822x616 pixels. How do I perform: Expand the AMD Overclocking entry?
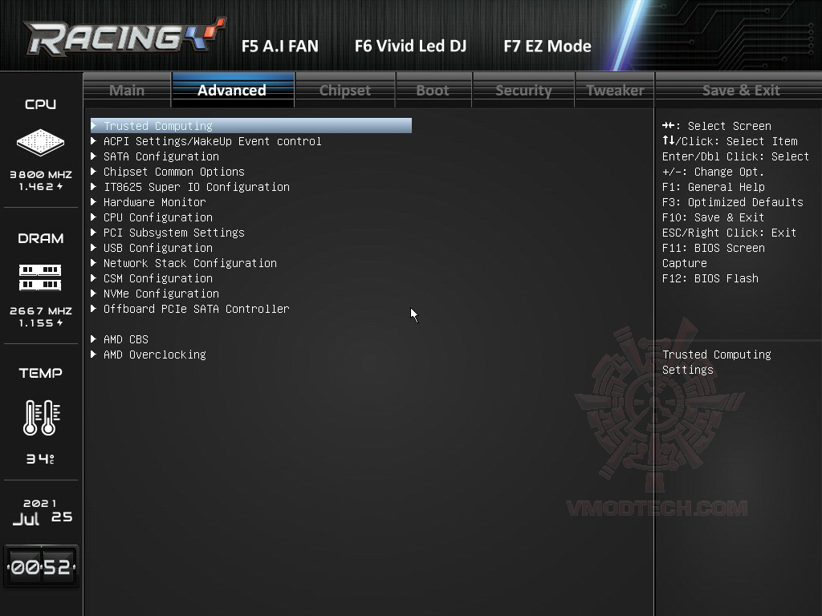(154, 355)
